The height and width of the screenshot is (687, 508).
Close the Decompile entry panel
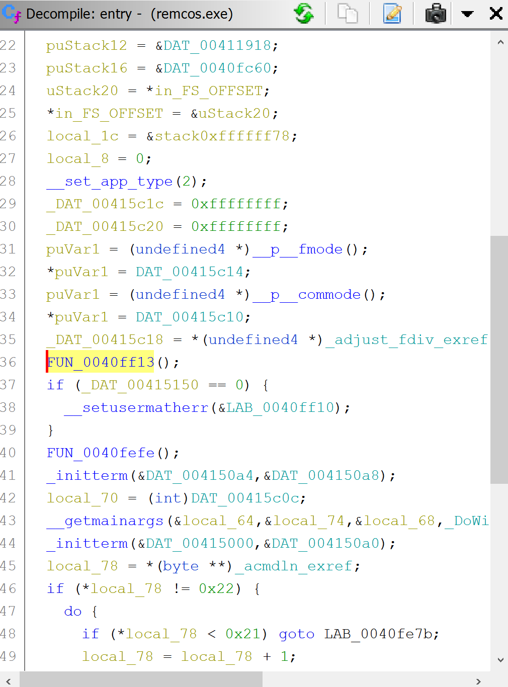click(x=496, y=14)
